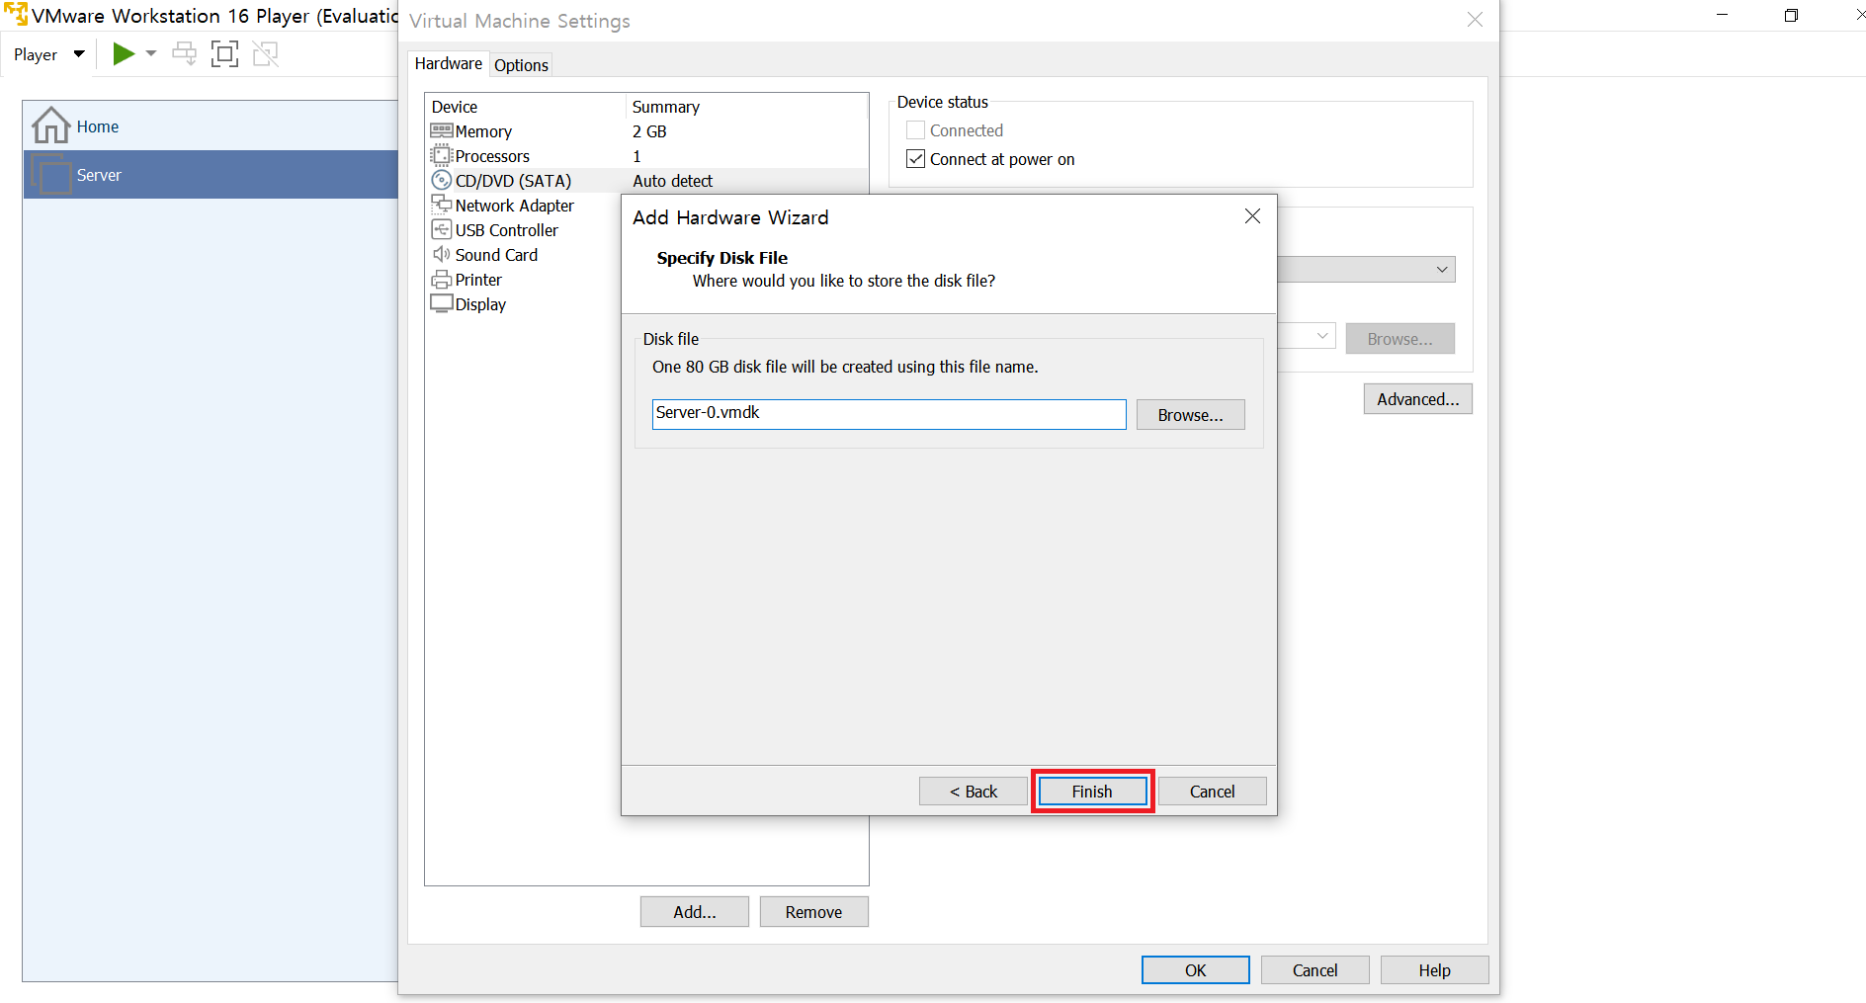Click the Memory summary value 2 GB
Viewport: 1866px width, 1003px height.
[649, 131]
